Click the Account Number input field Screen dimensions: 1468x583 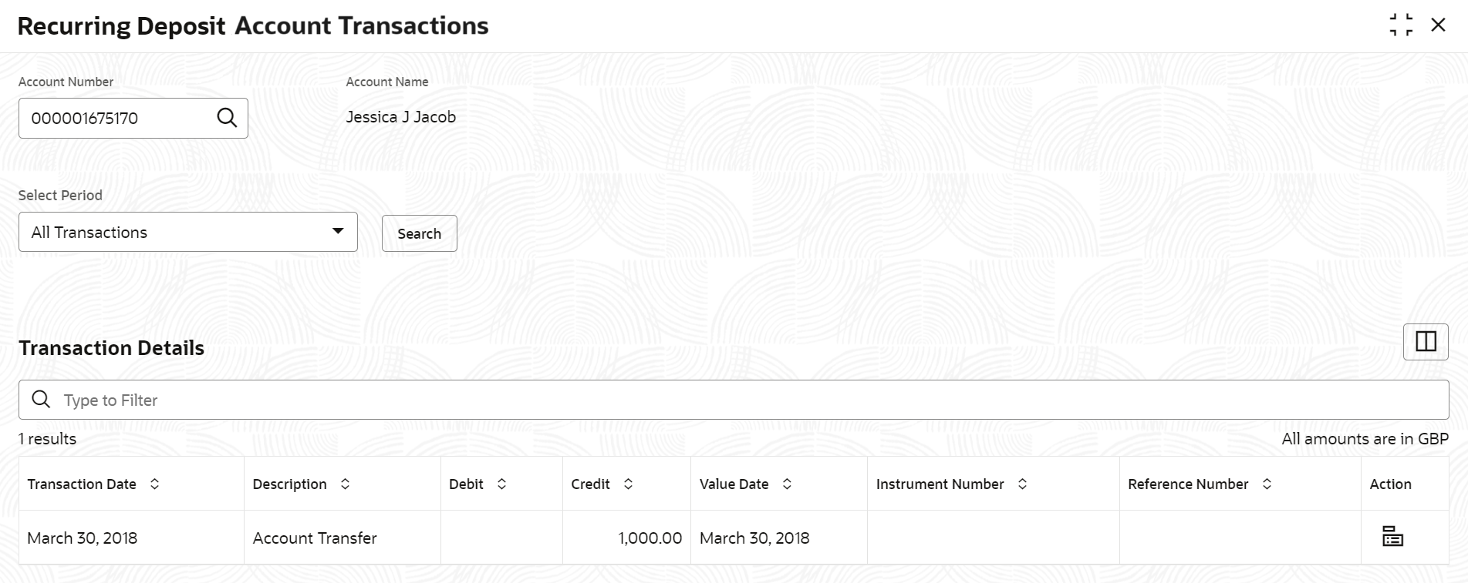116,118
